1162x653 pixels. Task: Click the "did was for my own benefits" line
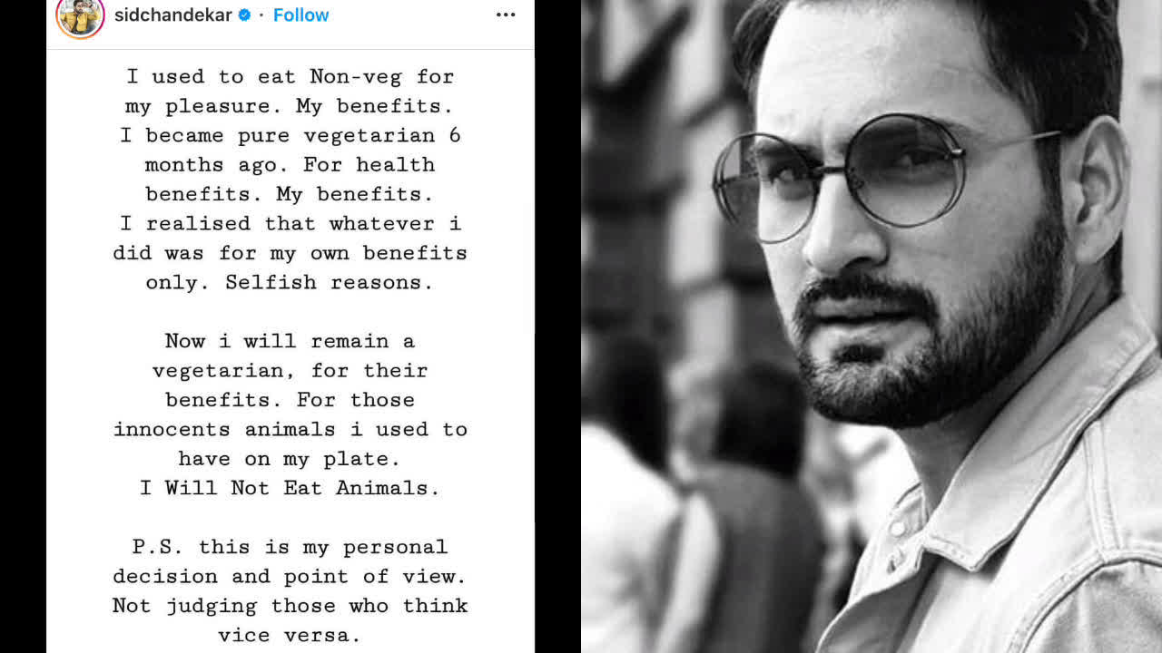click(290, 252)
